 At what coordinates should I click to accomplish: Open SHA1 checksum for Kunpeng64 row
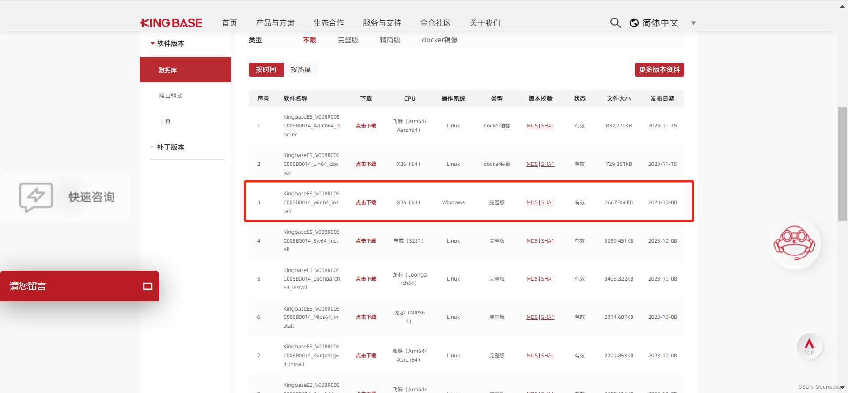[548, 356]
